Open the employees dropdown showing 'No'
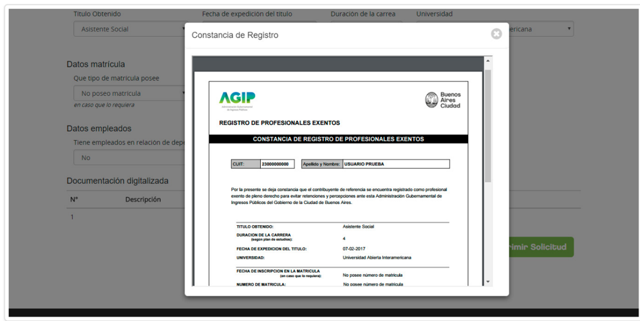The width and height of the screenshot is (640, 321). coord(129,158)
